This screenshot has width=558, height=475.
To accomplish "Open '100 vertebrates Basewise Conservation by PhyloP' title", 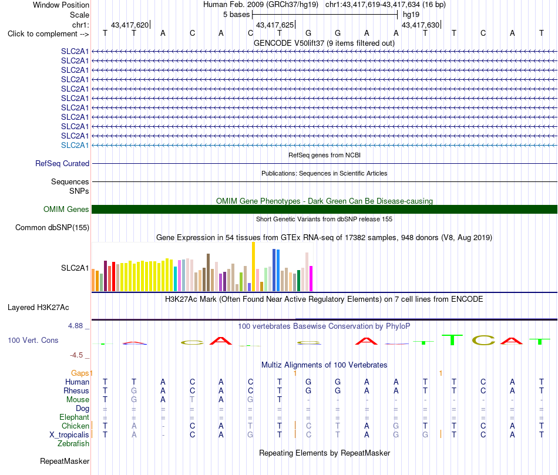I will (x=324, y=326).
